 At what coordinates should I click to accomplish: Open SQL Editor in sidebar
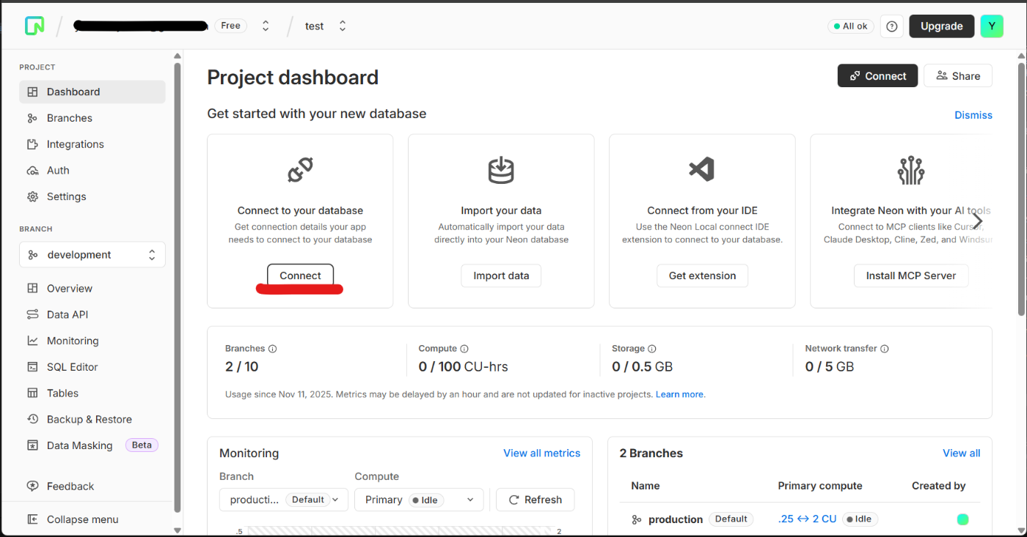pos(72,367)
